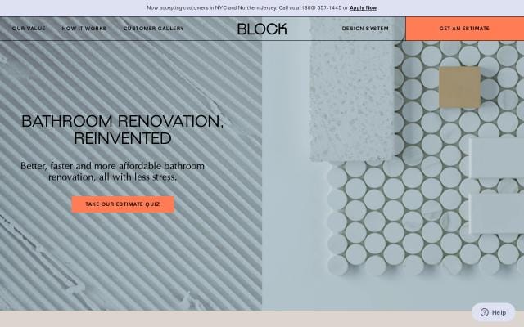Click the Apply Now link in banner
This screenshot has height=327, width=524.
(363, 7)
